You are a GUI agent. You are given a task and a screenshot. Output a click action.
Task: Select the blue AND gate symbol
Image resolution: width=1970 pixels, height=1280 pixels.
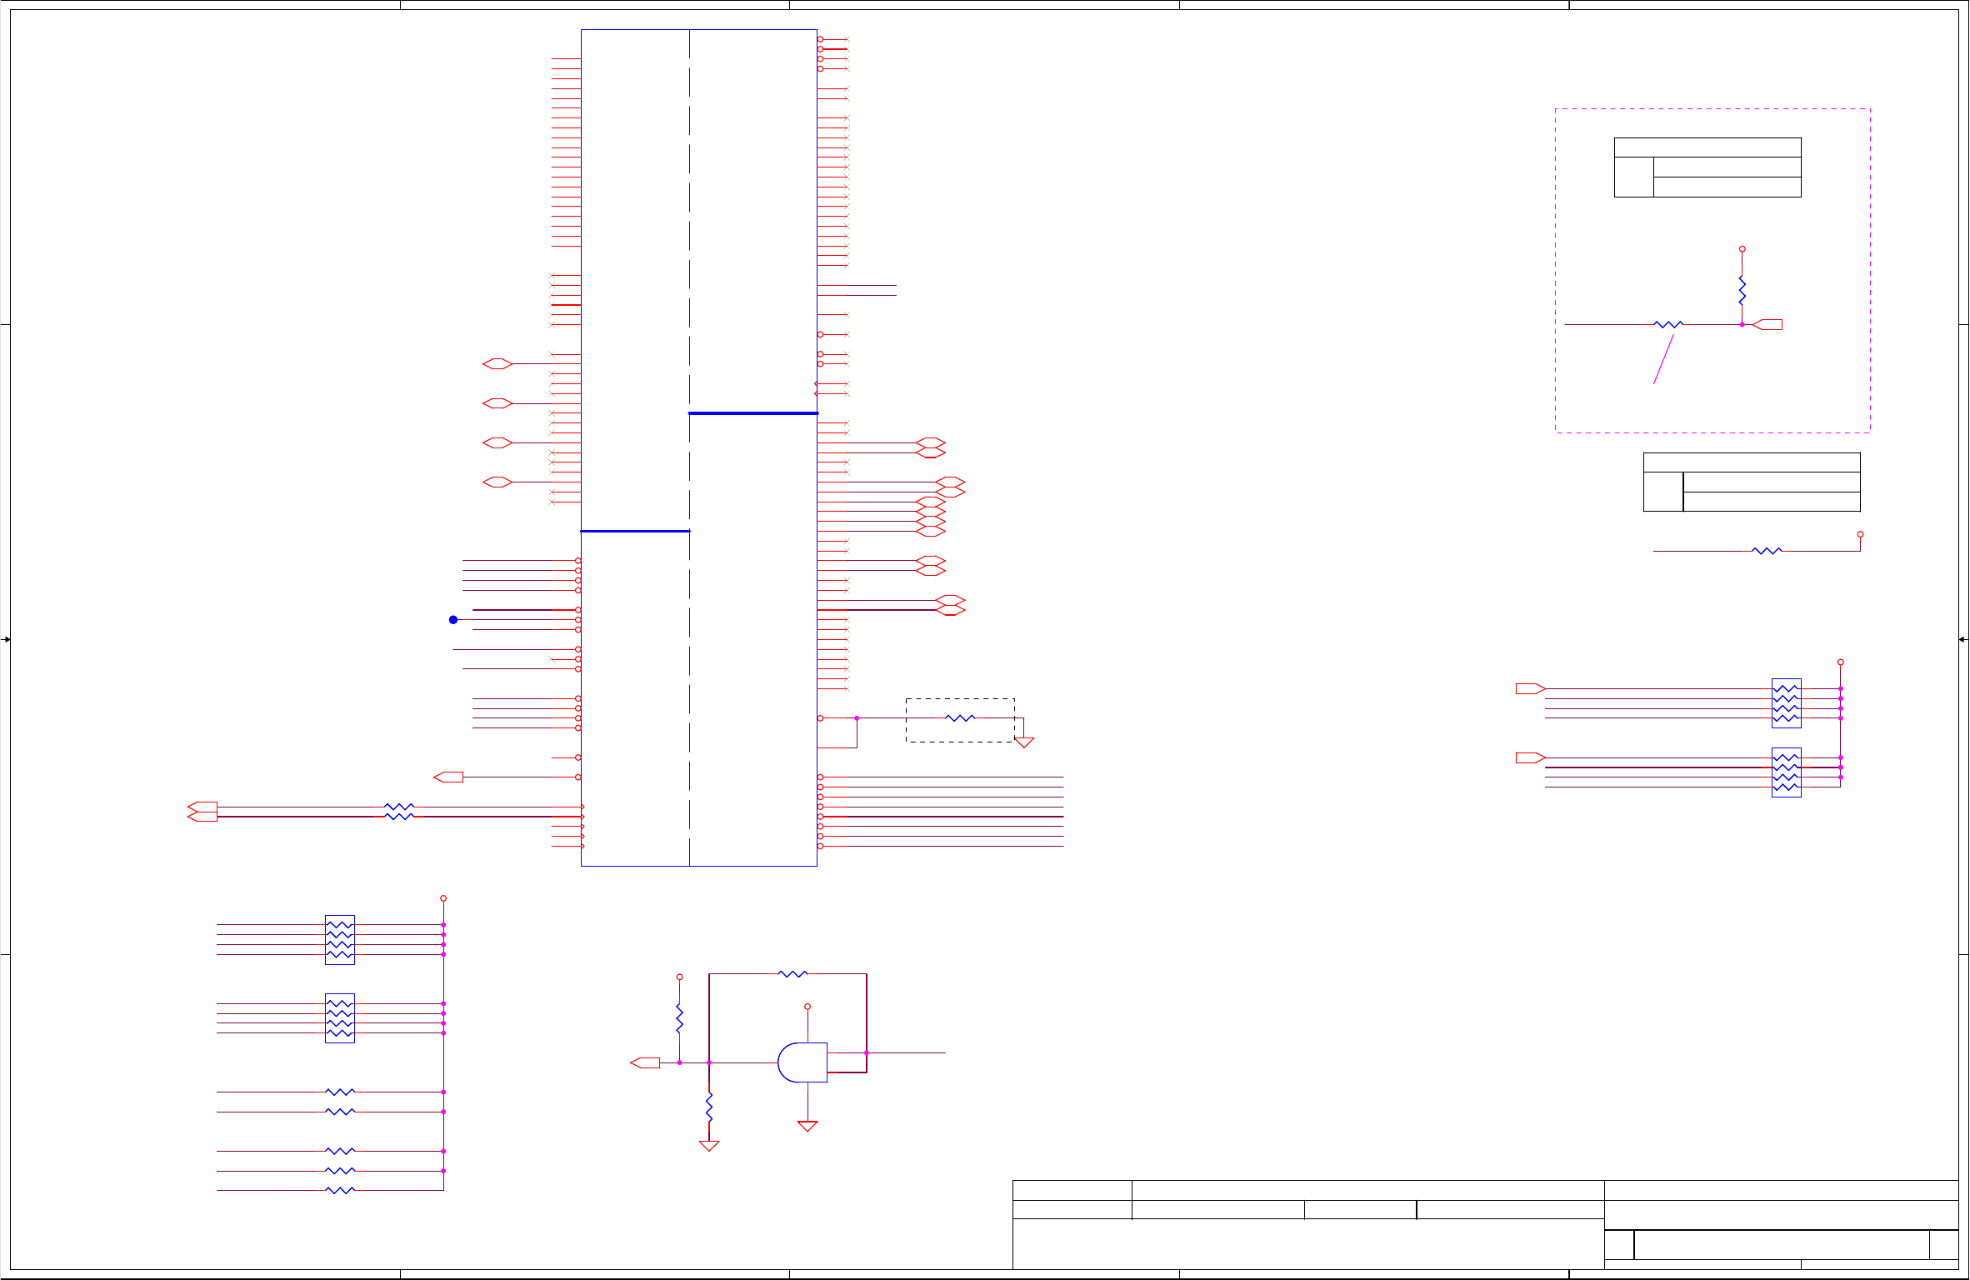(x=802, y=1062)
